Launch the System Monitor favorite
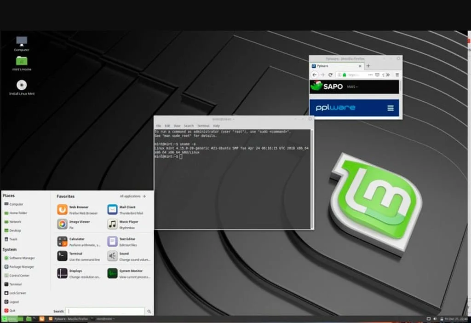 129,273
